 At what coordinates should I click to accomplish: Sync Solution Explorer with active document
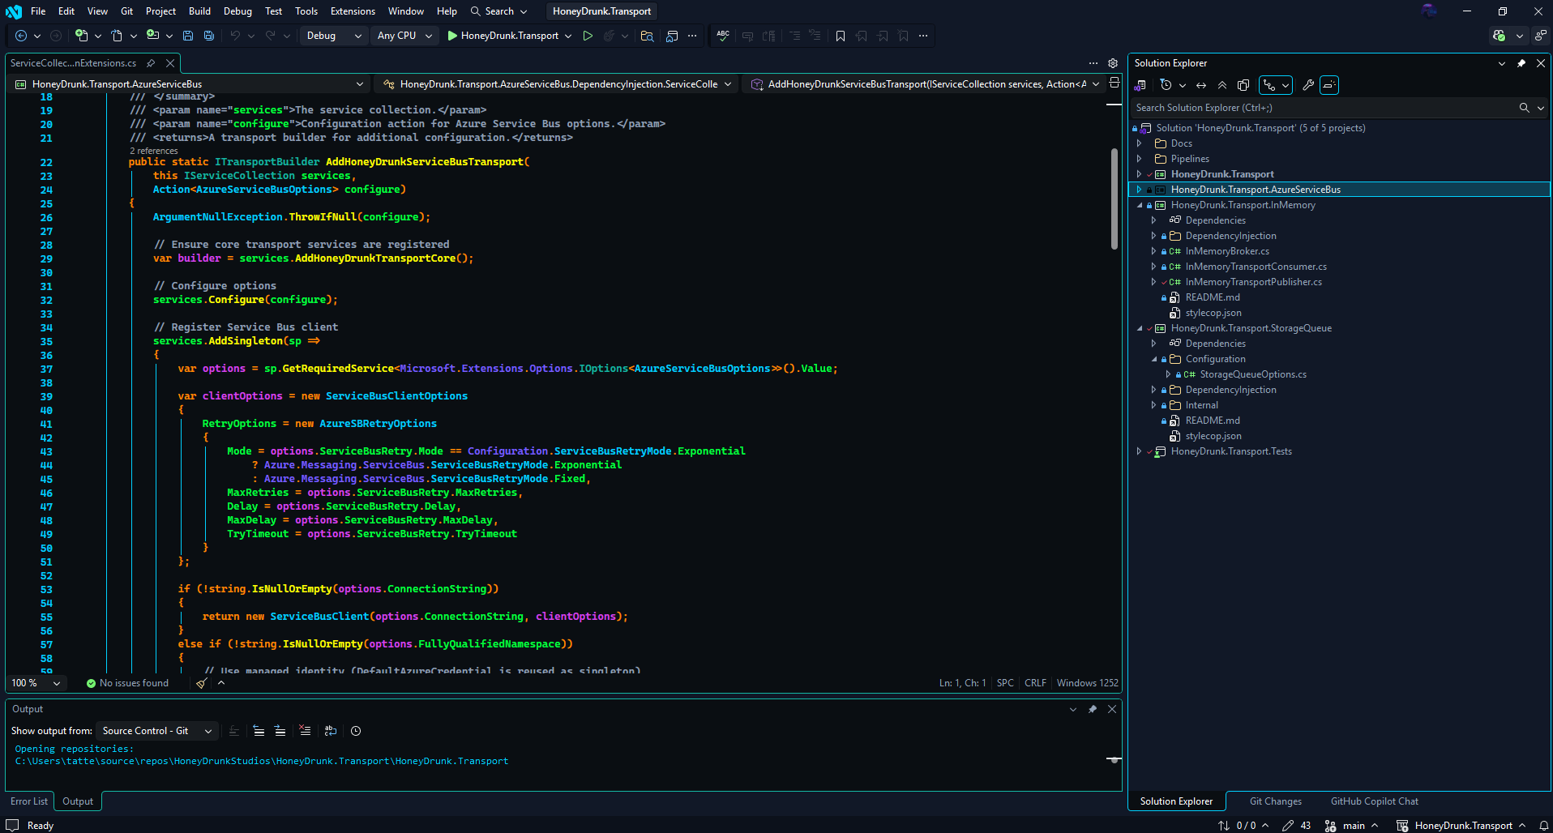point(1200,85)
